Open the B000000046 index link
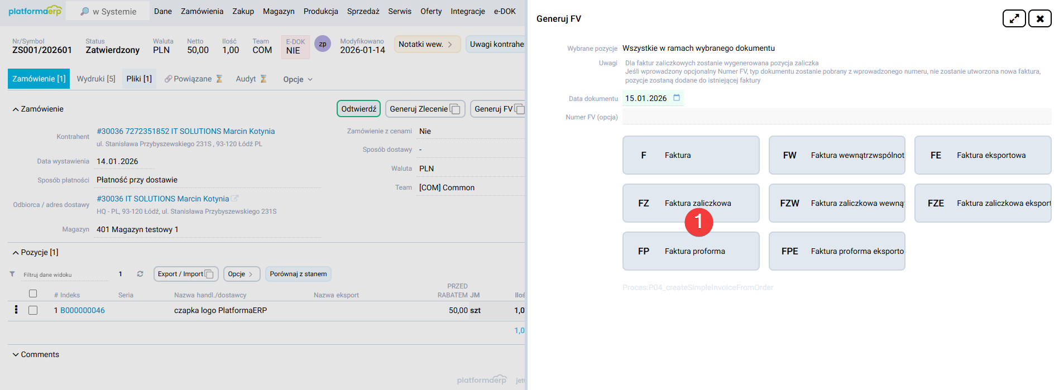 click(x=83, y=310)
